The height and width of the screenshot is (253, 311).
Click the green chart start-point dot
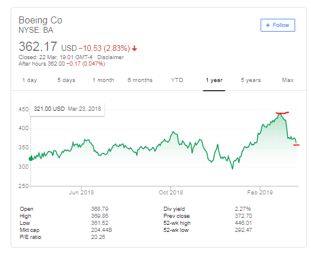pyautogui.click(x=30, y=159)
